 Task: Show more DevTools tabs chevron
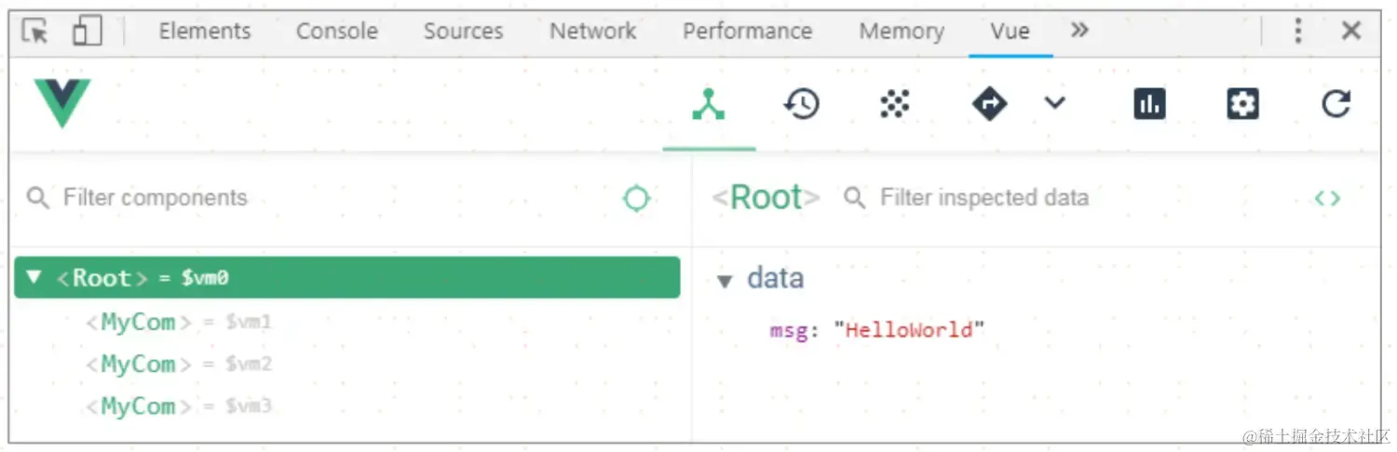tap(1079, 31)
